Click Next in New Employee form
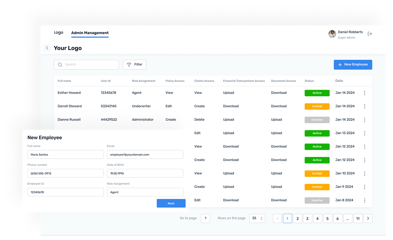This screenshot has width=393, height=240. pos(171,203)
